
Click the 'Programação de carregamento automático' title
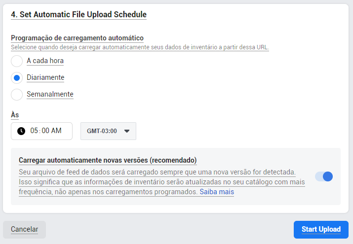pyautogui.click(x=77, y=38)
